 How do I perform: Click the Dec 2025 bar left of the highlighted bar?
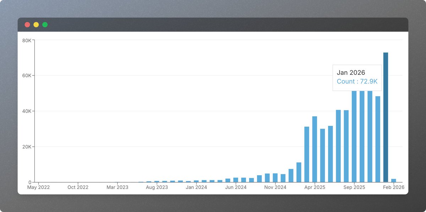[378, 139]
